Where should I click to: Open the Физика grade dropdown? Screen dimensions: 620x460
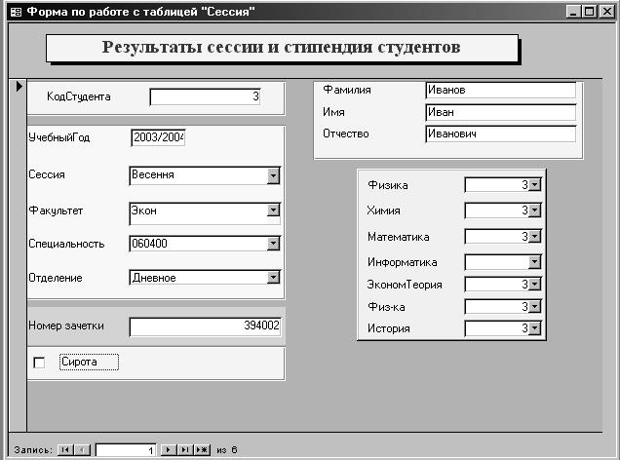point(534,185)
